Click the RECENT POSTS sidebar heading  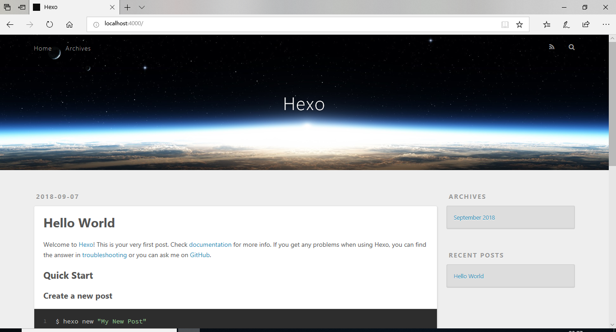click(476, 255)
